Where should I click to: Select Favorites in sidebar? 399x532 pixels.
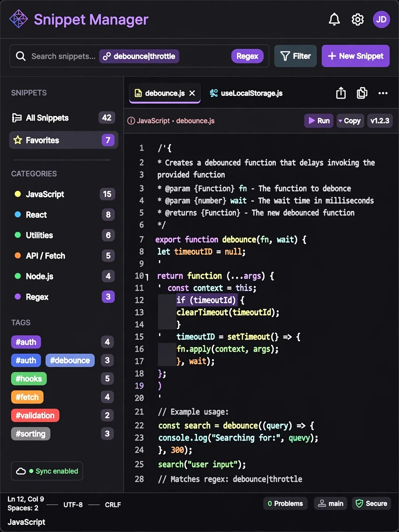point(63,140)
